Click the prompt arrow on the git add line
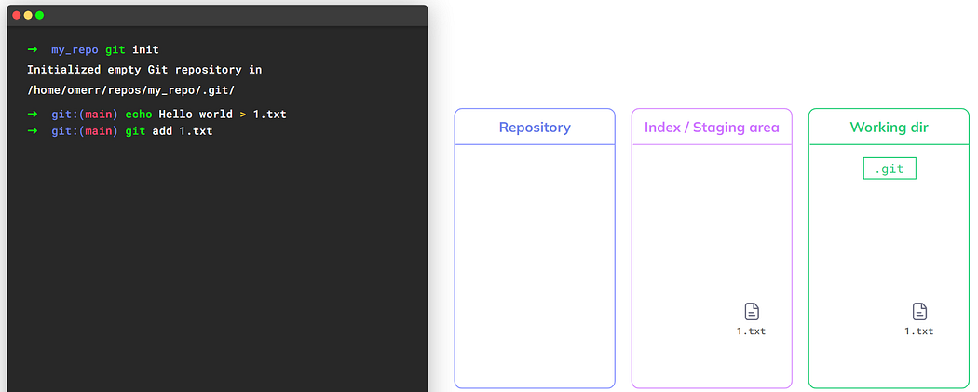Screen dimensions: 978x392 (33, 131)
